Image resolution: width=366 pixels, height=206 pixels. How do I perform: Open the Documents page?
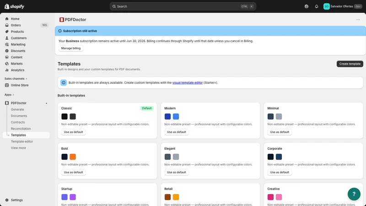(19, 116)
